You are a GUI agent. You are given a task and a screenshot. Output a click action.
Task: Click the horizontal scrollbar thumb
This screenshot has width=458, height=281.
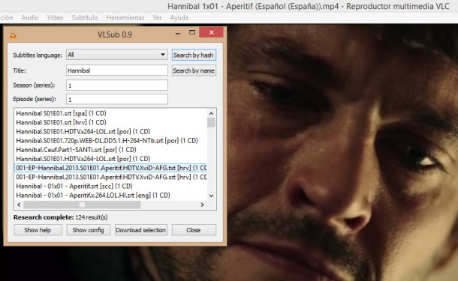point(82,205)
